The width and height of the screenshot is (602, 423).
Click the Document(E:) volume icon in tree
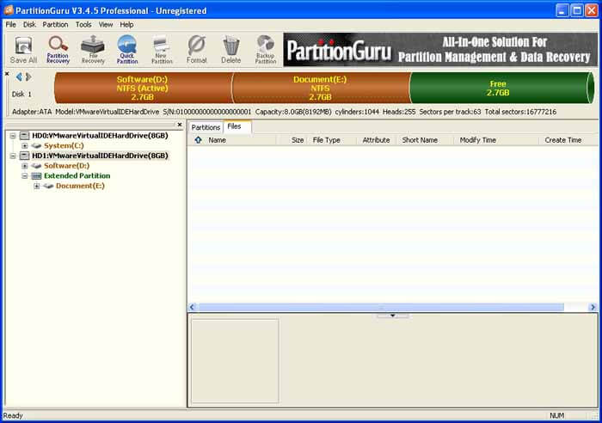pyautogui.click(x=48, y=186)
